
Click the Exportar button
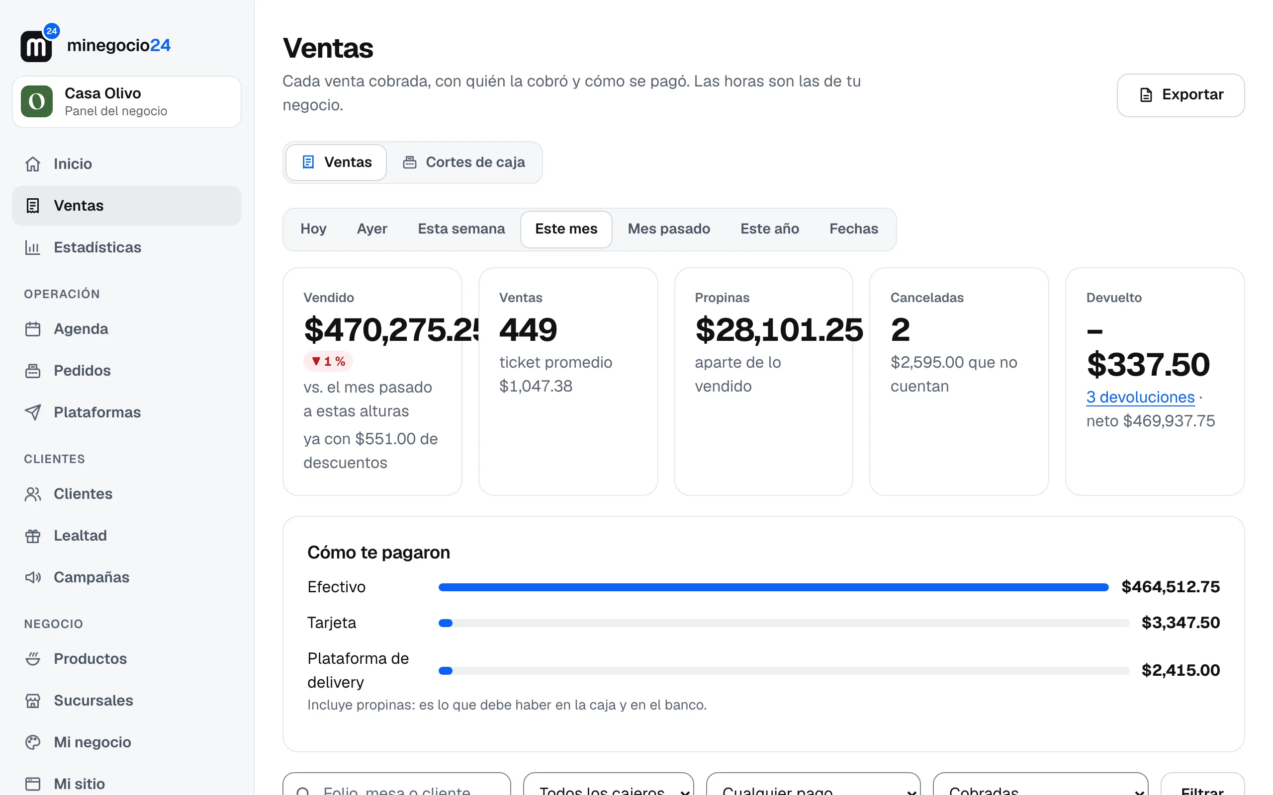point(1181,94)
